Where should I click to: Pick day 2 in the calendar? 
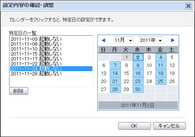(x=138, y=57)
